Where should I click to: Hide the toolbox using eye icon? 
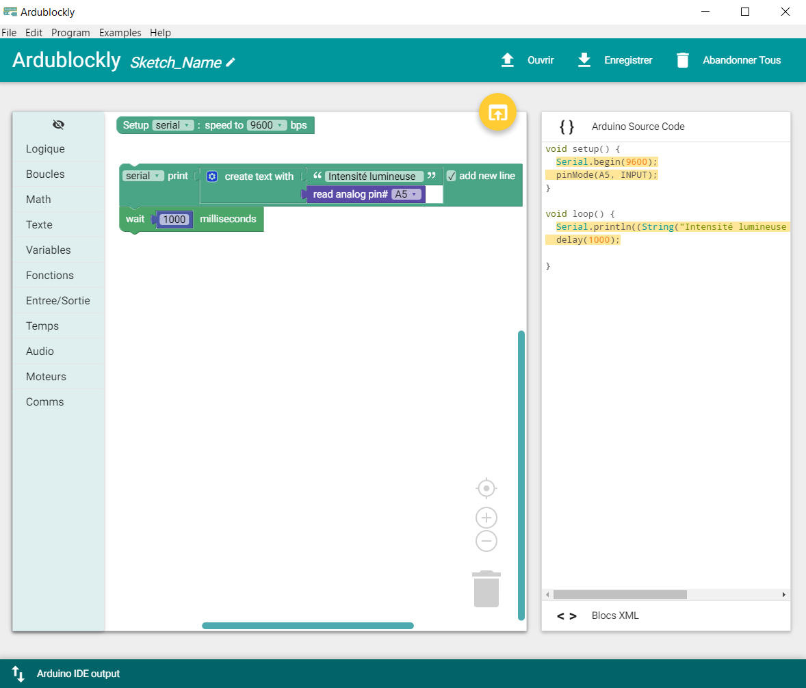tap(58, 124)
